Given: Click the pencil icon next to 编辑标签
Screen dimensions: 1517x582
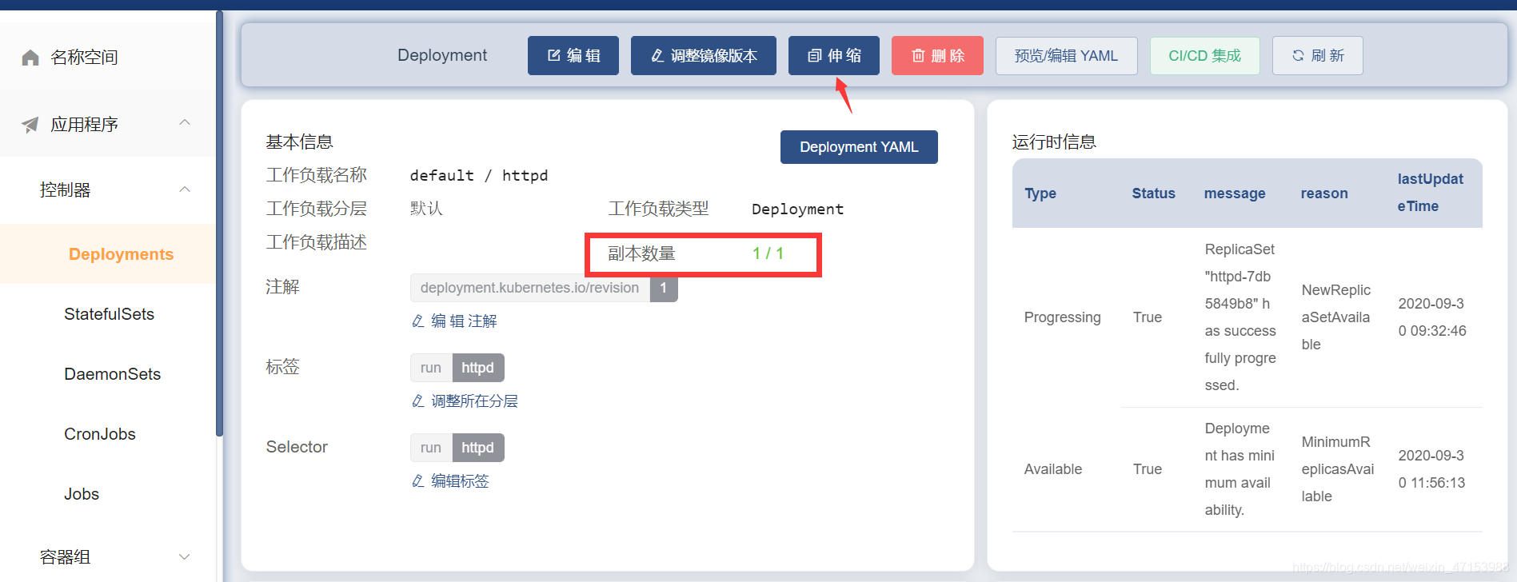Looking at the screenshot, I should pyautogui.click(x=418, y=481).
